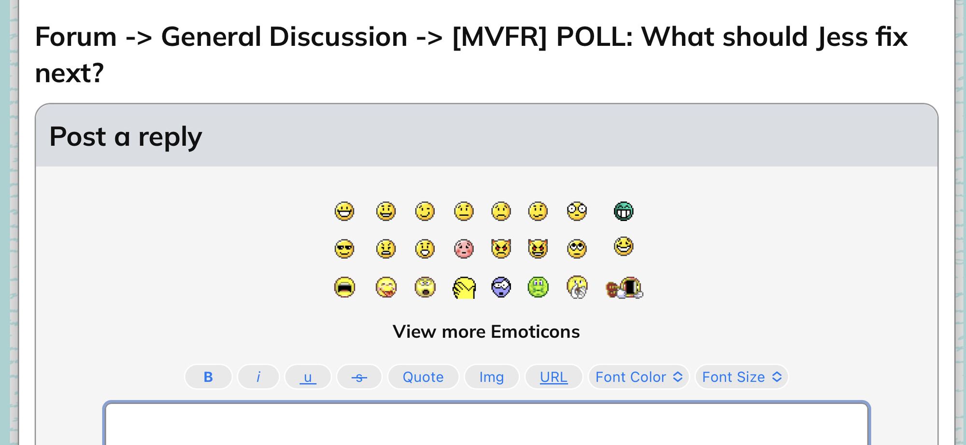Click inside the reply text area

(486, 425)
